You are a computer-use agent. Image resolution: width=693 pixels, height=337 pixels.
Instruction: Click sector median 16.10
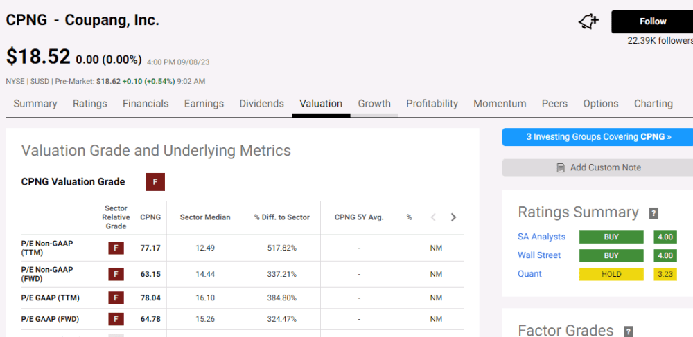pyautogui.click(x=205, y=298)
